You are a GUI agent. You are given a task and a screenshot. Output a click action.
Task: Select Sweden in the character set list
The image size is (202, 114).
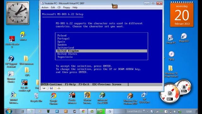pos(62,45)
